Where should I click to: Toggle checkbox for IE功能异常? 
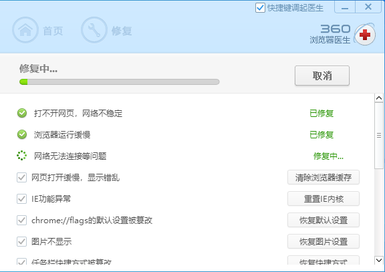coord(21,198)
